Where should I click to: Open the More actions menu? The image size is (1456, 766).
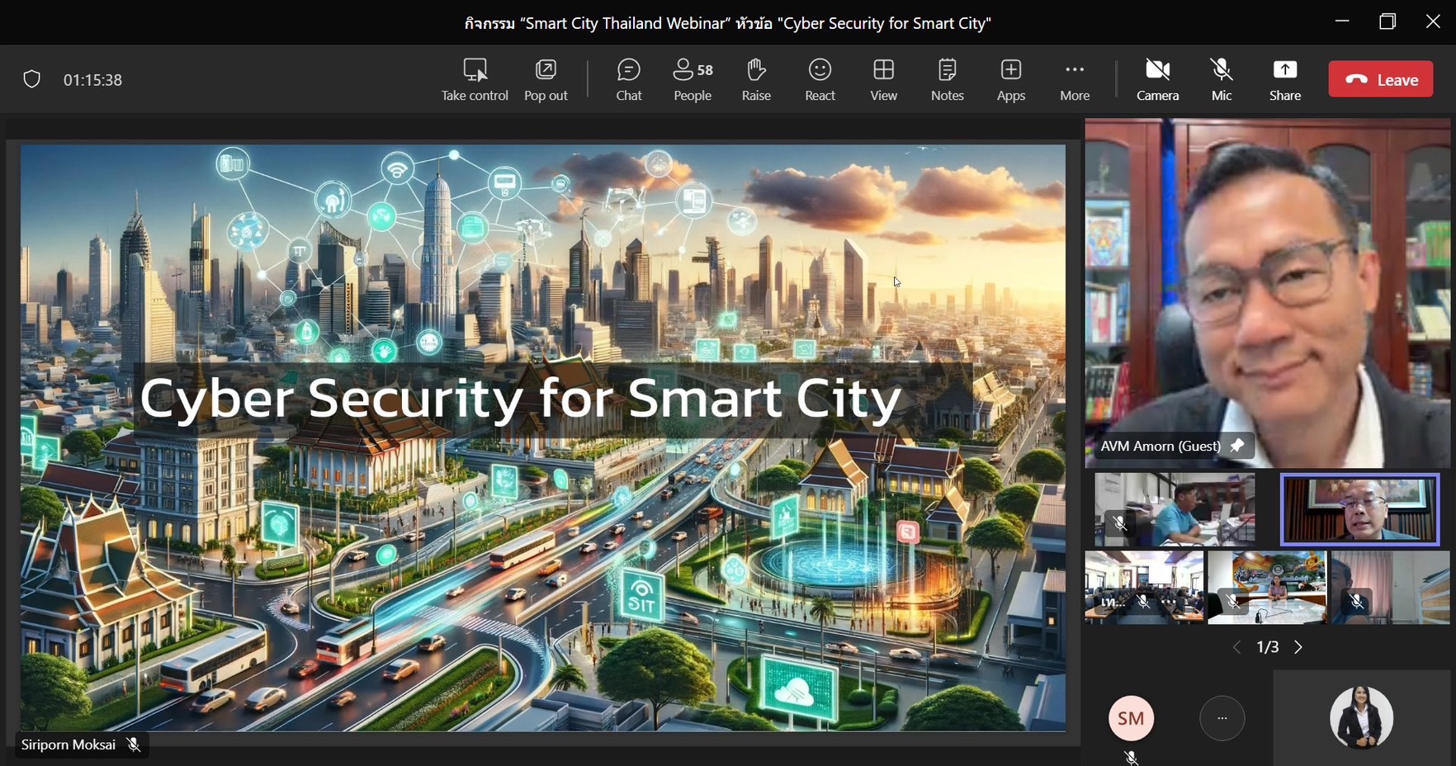pyautogui.click(x=1075, y=80)
